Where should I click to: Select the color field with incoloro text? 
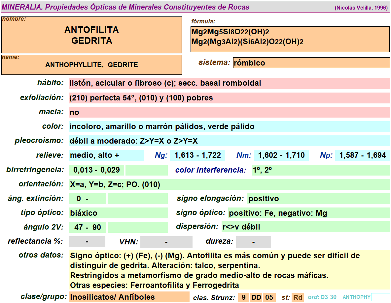pos(229,126)
